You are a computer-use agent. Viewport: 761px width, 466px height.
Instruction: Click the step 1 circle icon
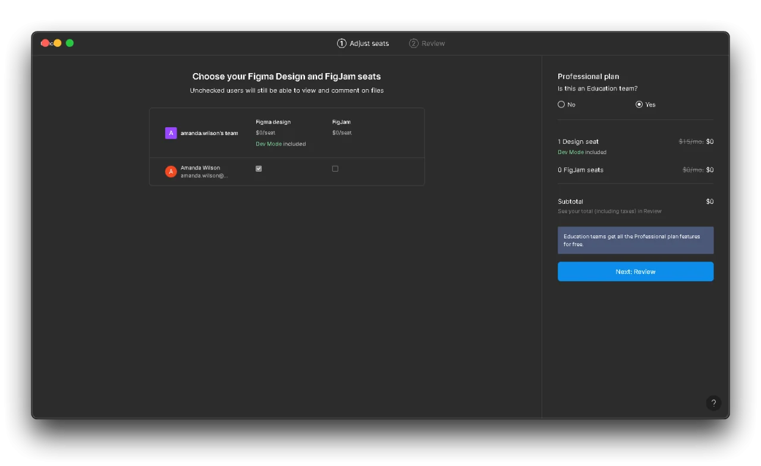[x=342, y=43]
